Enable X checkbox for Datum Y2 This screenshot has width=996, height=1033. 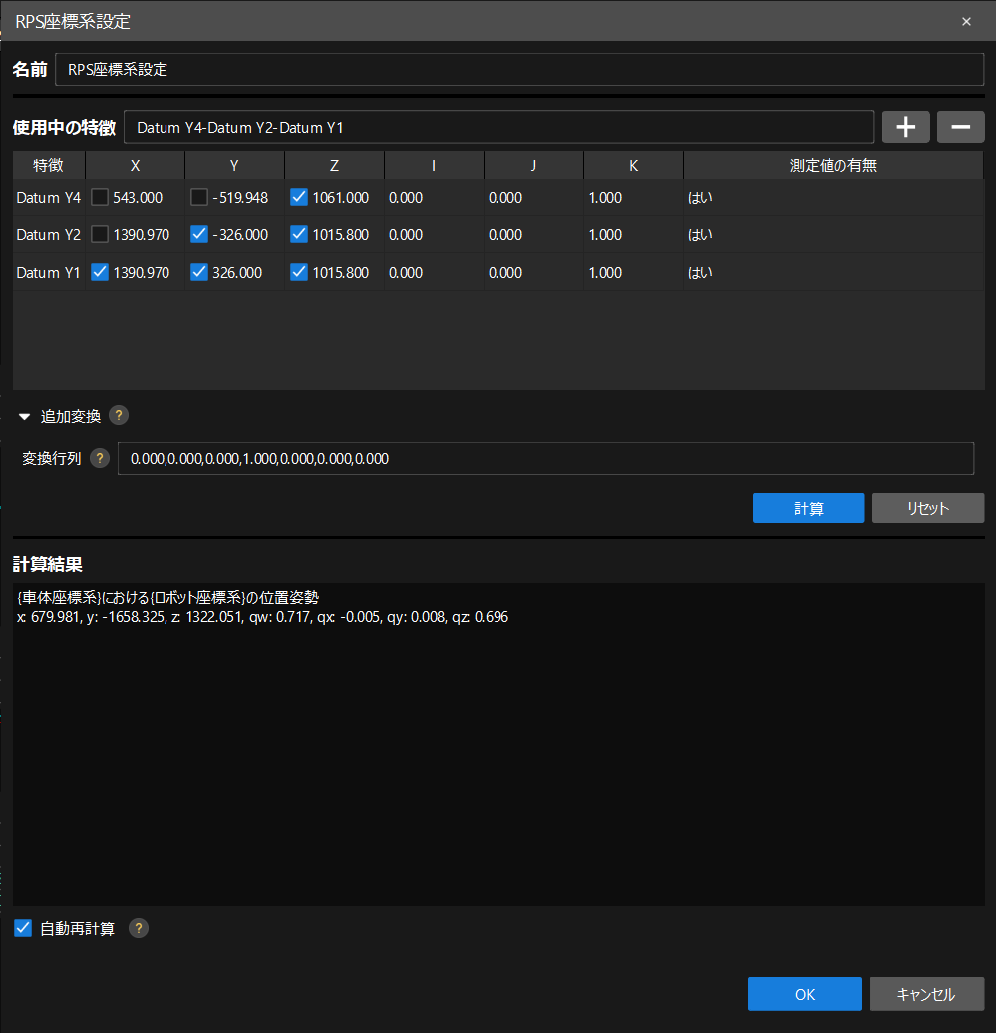click(x=100, y=234)
